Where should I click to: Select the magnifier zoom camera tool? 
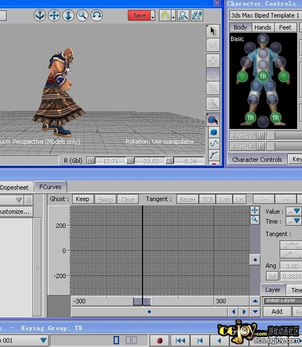82,15
